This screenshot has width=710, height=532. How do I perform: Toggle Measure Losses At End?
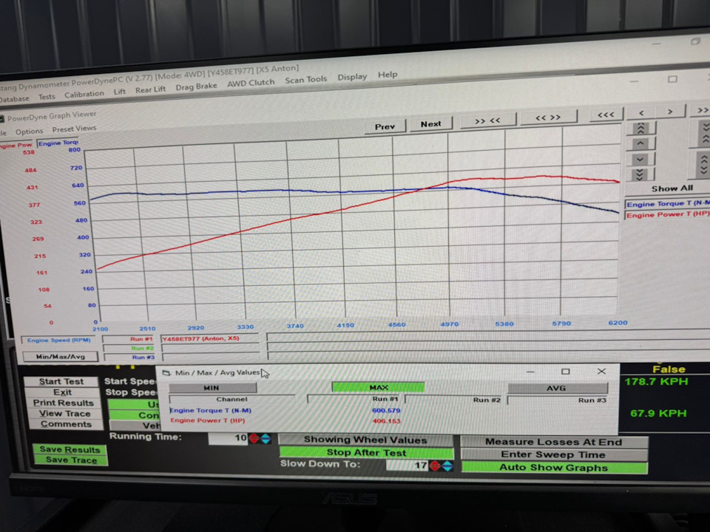pyautogui.click(x=554, y=442)
